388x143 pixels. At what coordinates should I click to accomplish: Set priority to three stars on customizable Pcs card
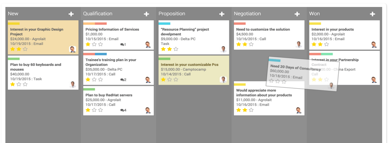(176, 80)
